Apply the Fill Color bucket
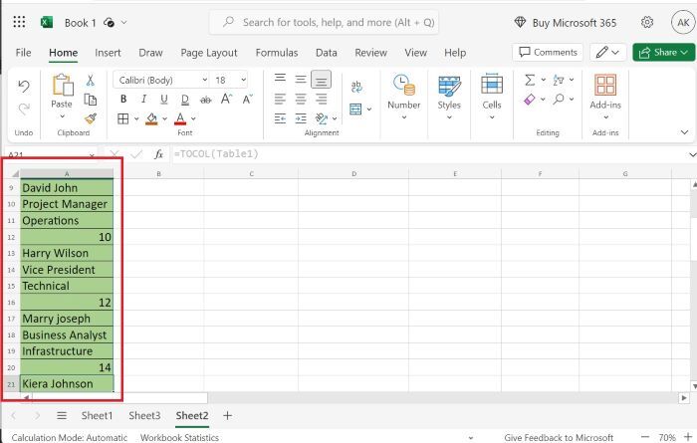This screenshot has height=443, width=697. [151, 118]
